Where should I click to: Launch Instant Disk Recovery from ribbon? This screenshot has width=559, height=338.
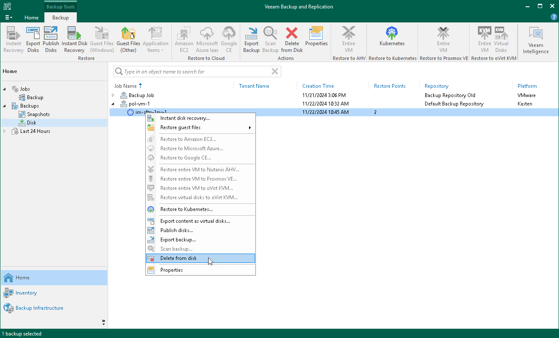click(x=74, y=40)
